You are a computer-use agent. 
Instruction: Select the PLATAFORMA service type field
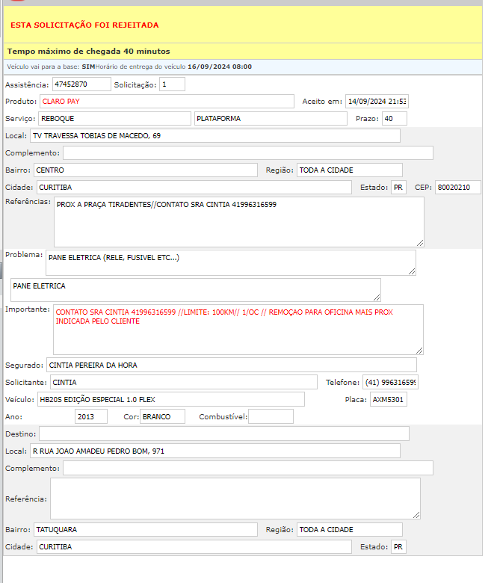coord(271,119)
